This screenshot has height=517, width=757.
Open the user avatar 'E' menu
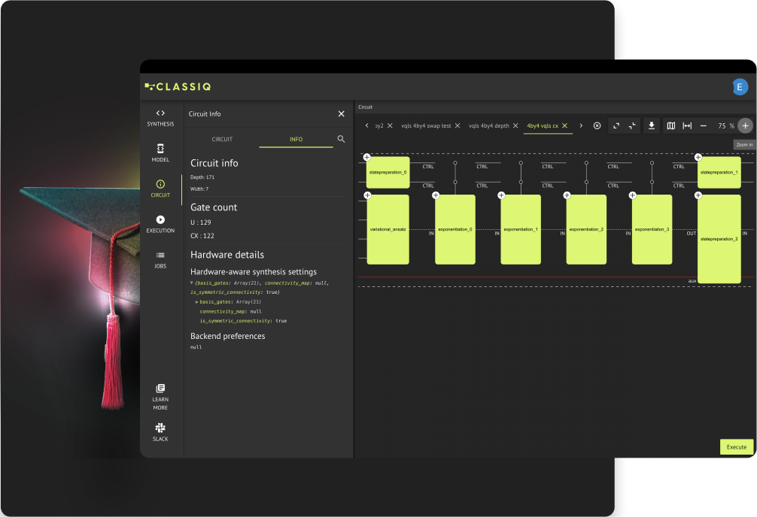coord(740,87)
